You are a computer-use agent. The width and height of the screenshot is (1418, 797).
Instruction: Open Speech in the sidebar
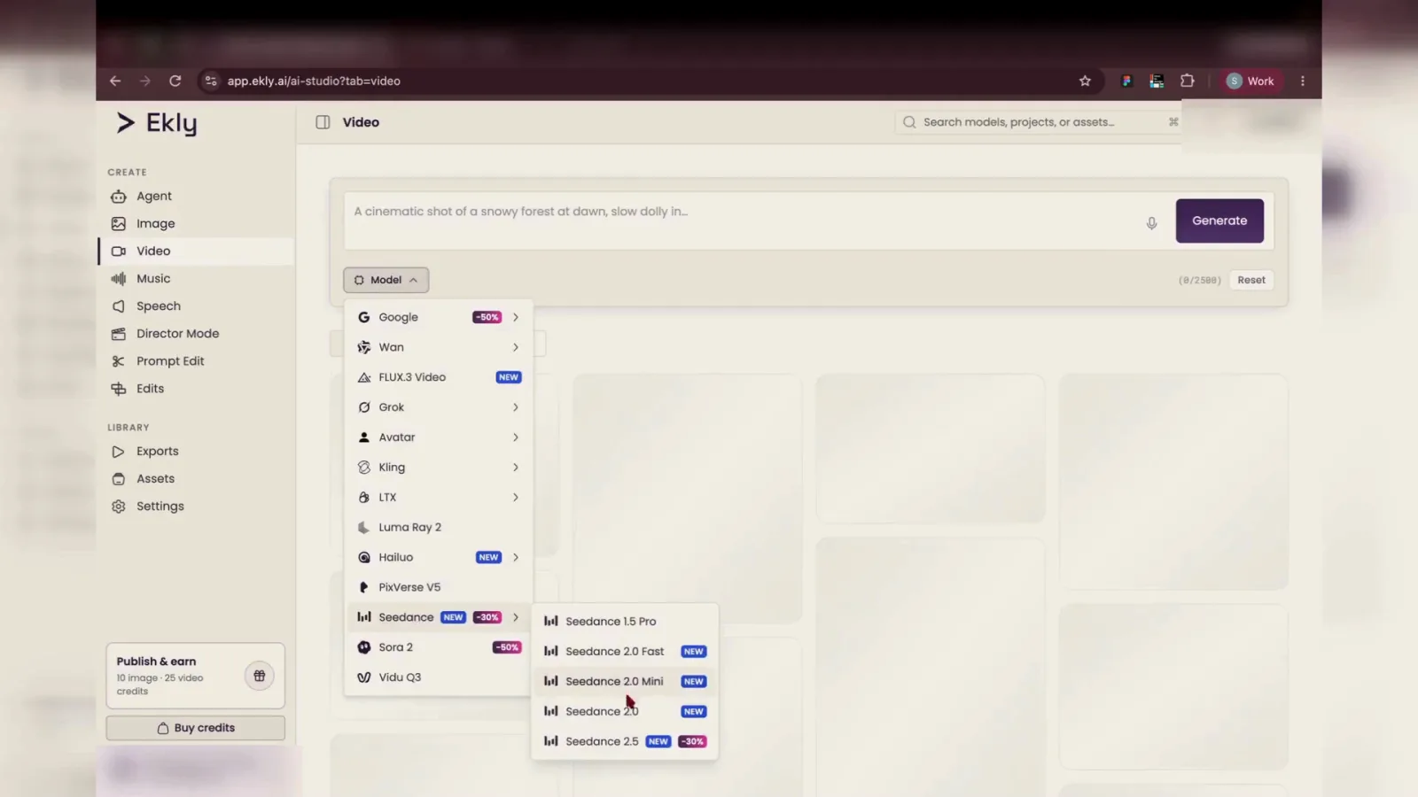click(196, 306)
